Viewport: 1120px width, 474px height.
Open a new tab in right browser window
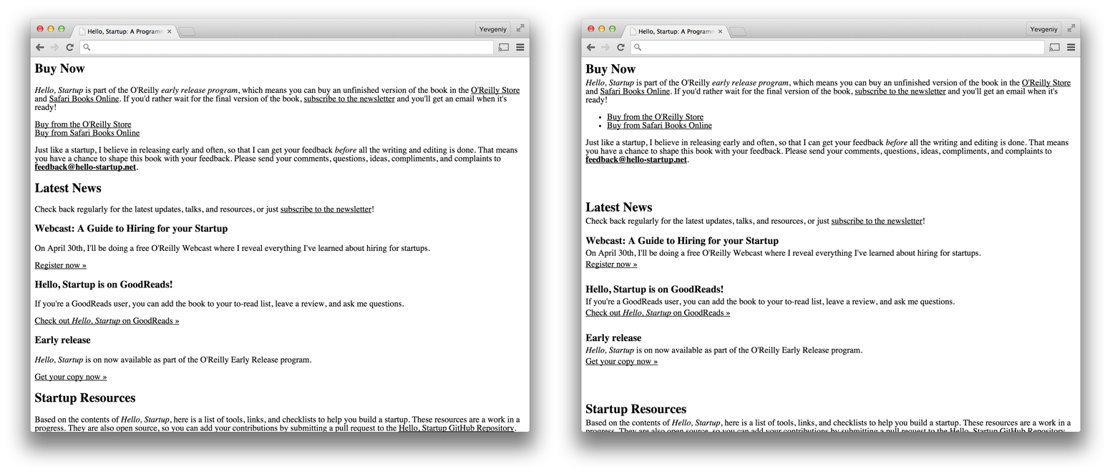pos(739,31)
